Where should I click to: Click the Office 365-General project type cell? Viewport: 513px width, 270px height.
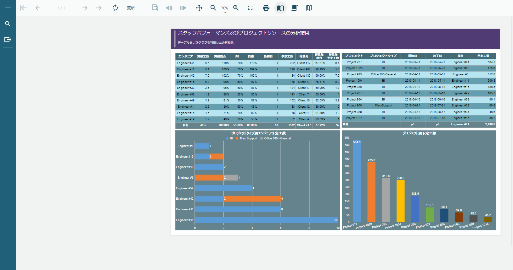click(x=383, y=74)
